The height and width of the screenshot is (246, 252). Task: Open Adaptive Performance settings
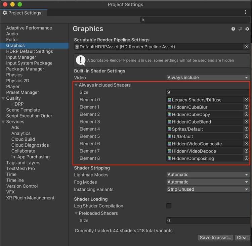pos(29,28)
